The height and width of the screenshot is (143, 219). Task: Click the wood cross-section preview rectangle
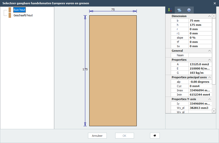tap(113, 71)
